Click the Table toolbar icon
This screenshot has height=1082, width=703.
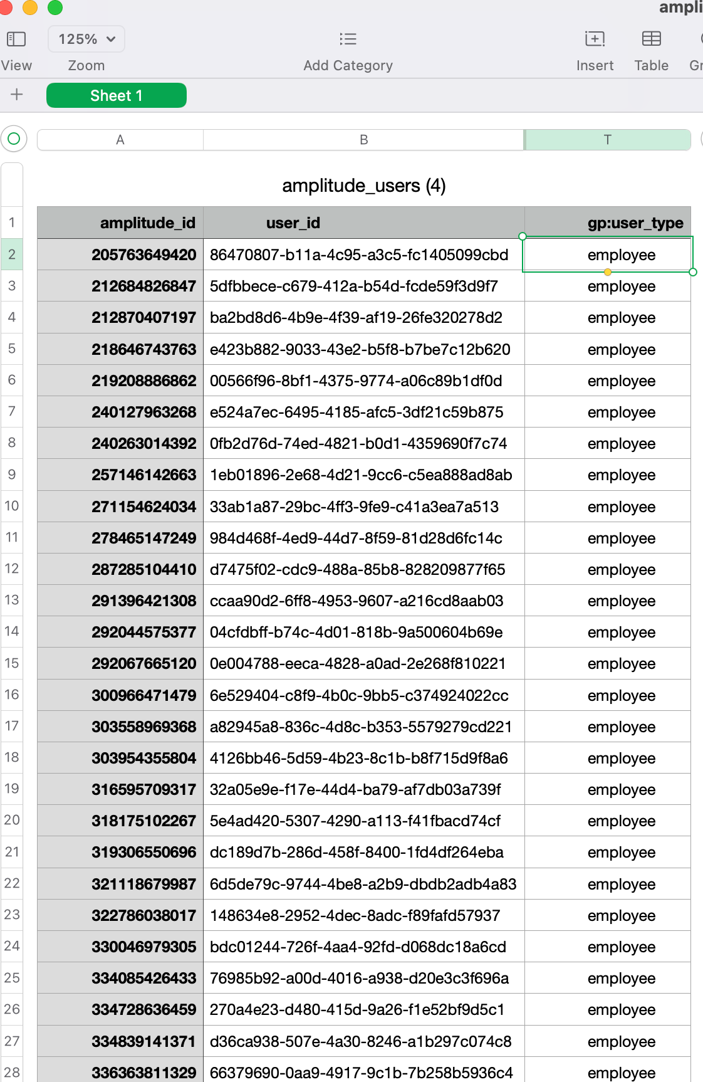651,39
